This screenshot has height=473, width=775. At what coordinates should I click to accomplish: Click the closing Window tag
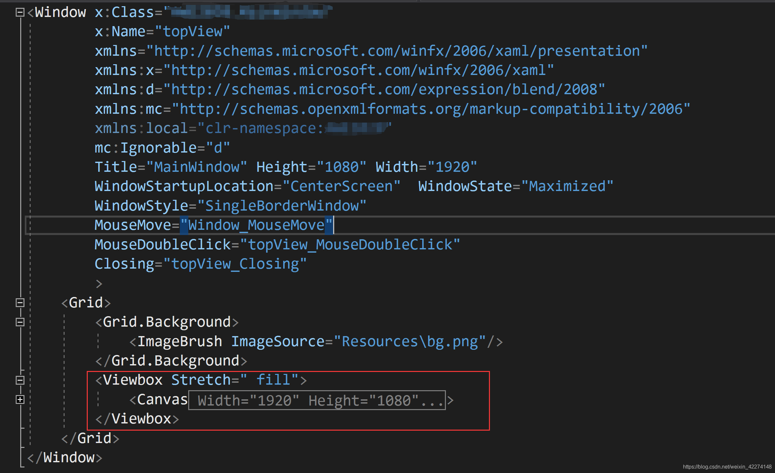(65, 458)
